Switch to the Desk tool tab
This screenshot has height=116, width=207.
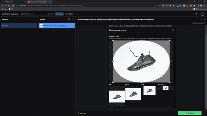click(60, 14)
